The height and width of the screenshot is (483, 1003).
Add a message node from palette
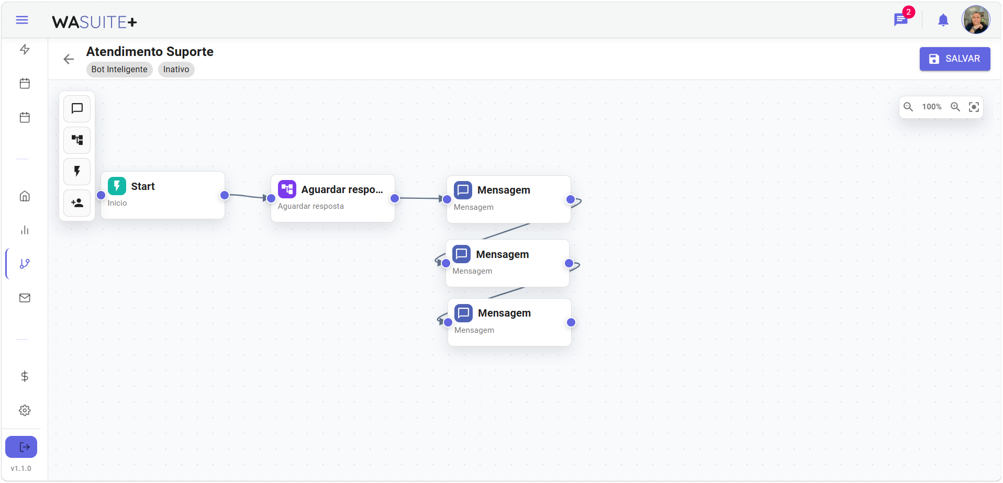(77, 109)
